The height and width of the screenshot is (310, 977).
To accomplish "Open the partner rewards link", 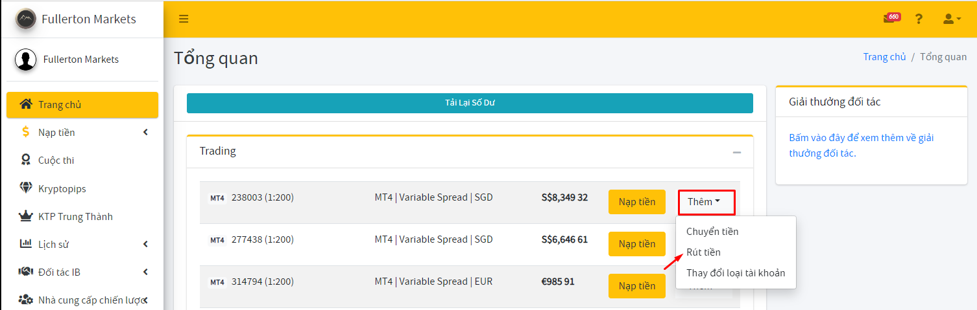I will click(x=862, y=146).
